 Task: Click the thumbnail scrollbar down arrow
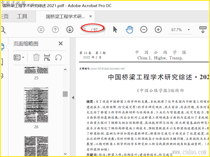pos(65,154)
